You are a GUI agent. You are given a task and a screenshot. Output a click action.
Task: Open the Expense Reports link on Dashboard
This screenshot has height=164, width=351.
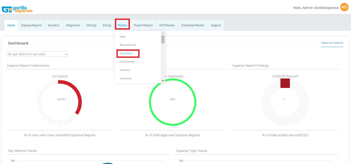(332, 43)
